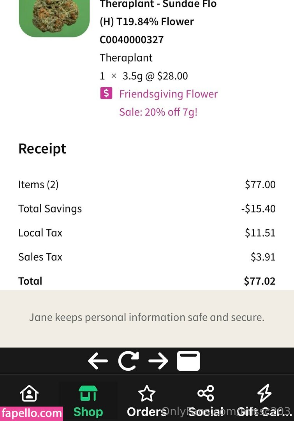Open the Social share icon
The height and width of the screenshot is (421, 294).
[206, 394]
